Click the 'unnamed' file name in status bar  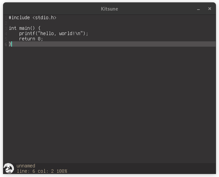pyautogui.click(x=26, y=166)
